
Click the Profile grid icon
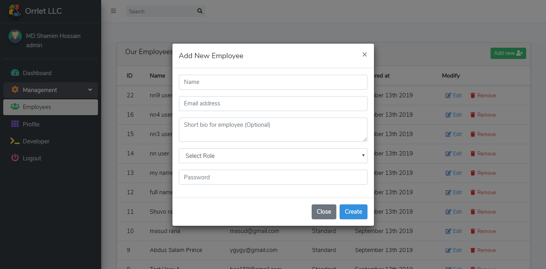pyautogui.click(x=15, y=124)
